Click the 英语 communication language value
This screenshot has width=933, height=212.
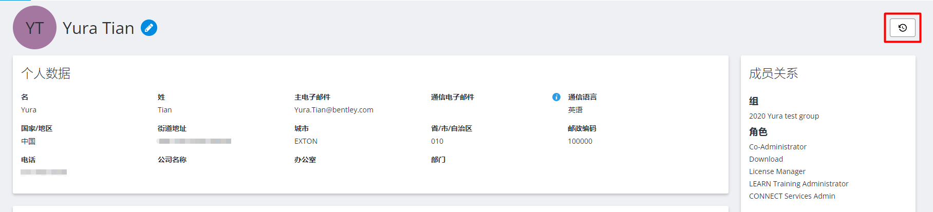575,110
